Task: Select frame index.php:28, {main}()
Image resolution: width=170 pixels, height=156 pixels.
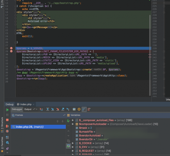Action: pos(38,127)
